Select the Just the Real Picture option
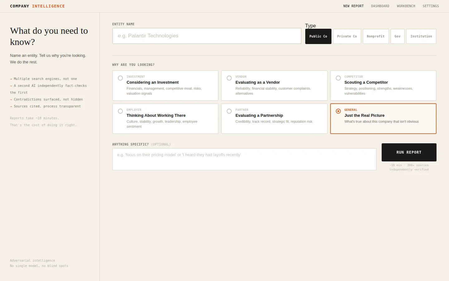This screenshot has height=281, width=449. click(x=338, y=111)
